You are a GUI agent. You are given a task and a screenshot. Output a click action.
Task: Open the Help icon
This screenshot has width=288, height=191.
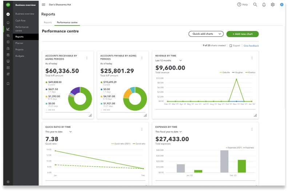239,5
